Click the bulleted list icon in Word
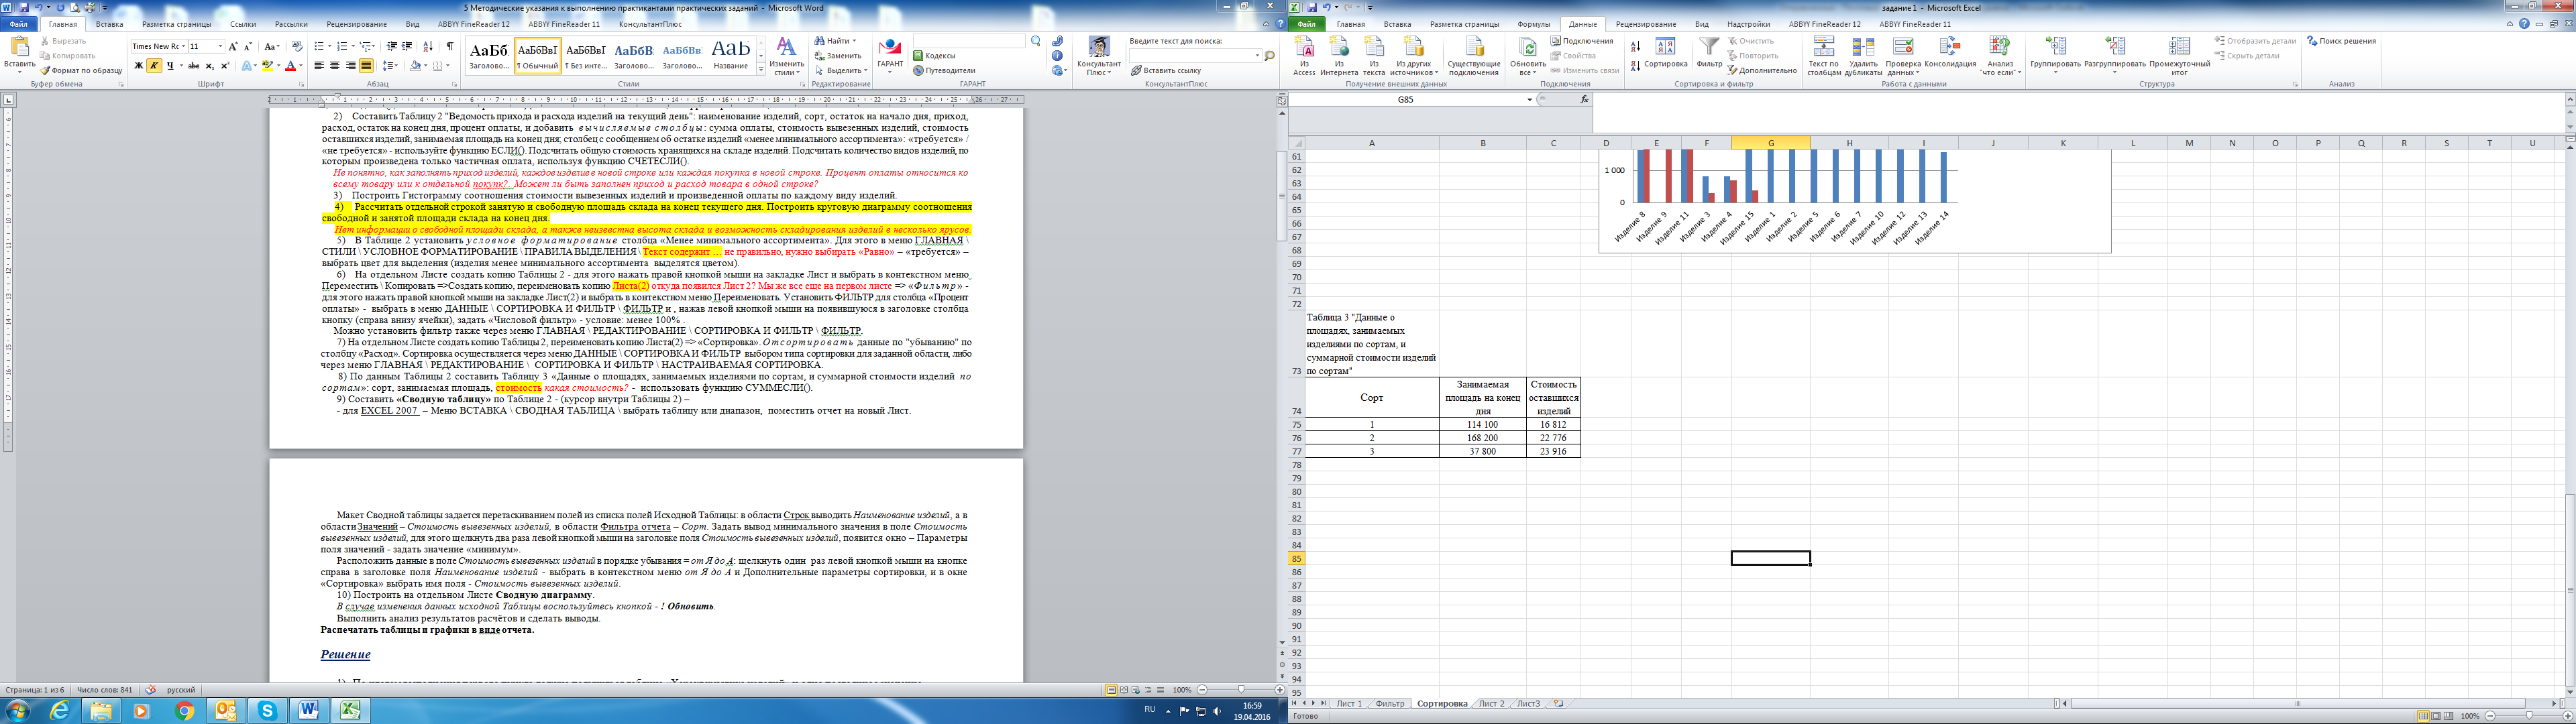 click(319, 46)
